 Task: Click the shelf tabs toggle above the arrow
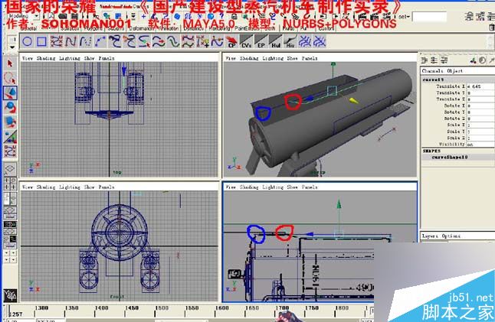[12, 40]
